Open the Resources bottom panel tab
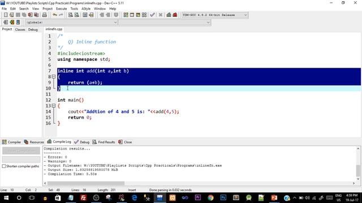This screenshot has height=203, width=362. click(34, 142)
